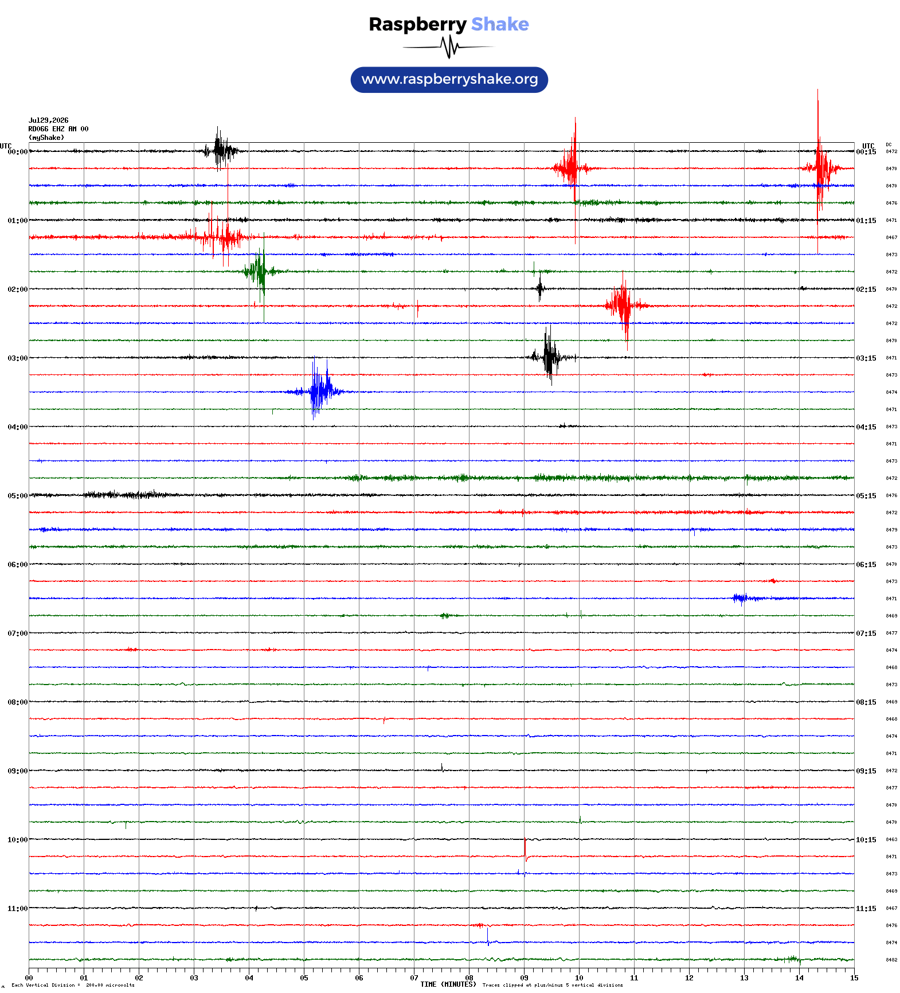Click the 09:00 UTC row label

(x=17, y=771)
